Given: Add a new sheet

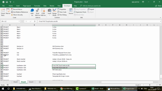Looking at the screenshot, I should pos(40,82).
